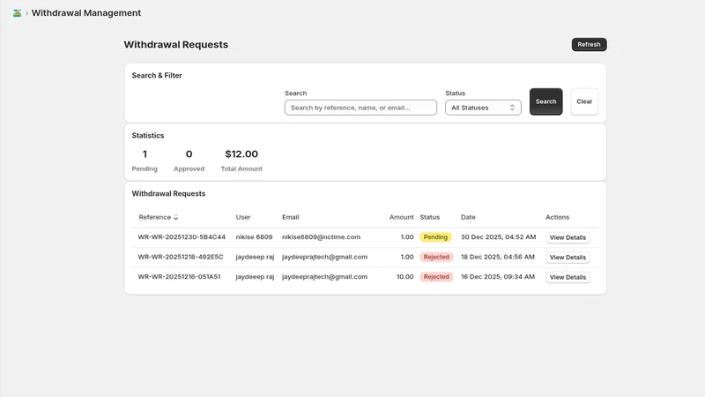View Details for WR-WR-20251218-492E5C
The height and width of the screenshot is (397, 705).
(568, 258)
